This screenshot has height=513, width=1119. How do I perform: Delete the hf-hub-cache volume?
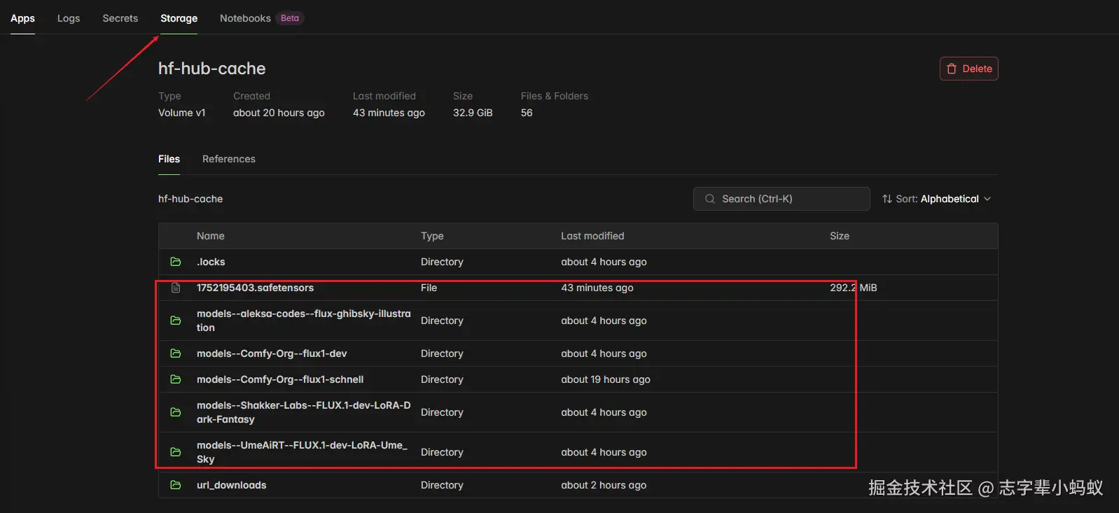click(968, 69)
